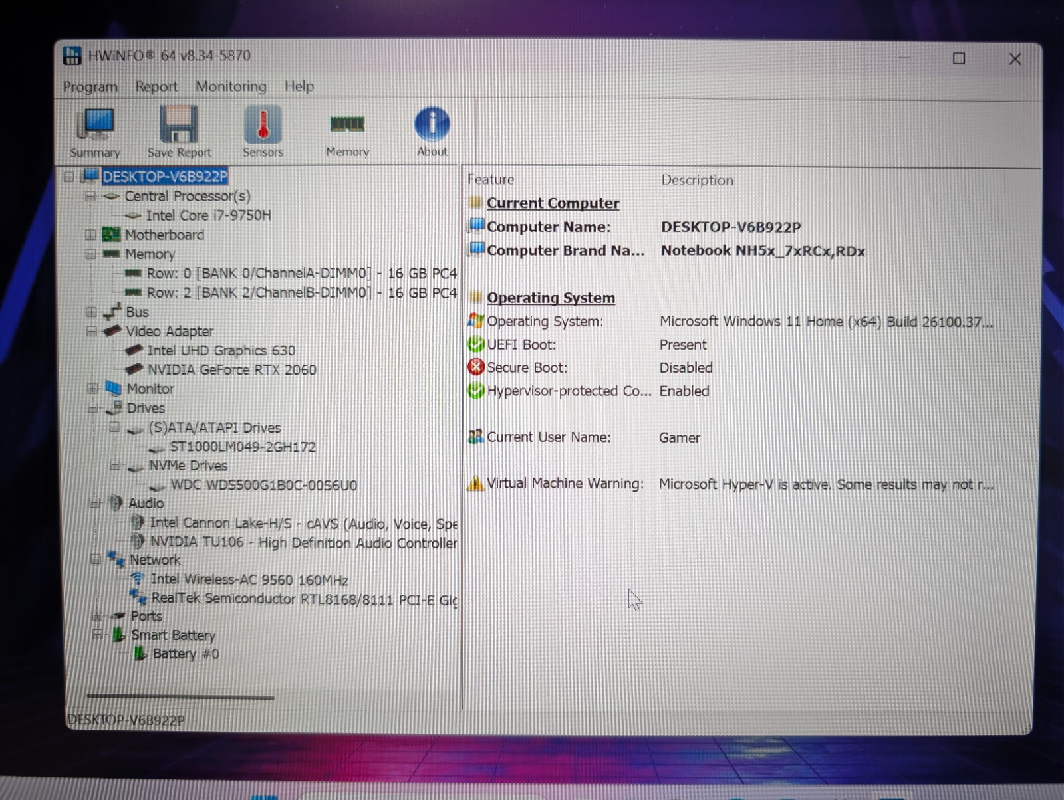Select Row: 2 BANK 2 memory module
This screenshot has height=800, width=1064.
[x=301, y=292]
